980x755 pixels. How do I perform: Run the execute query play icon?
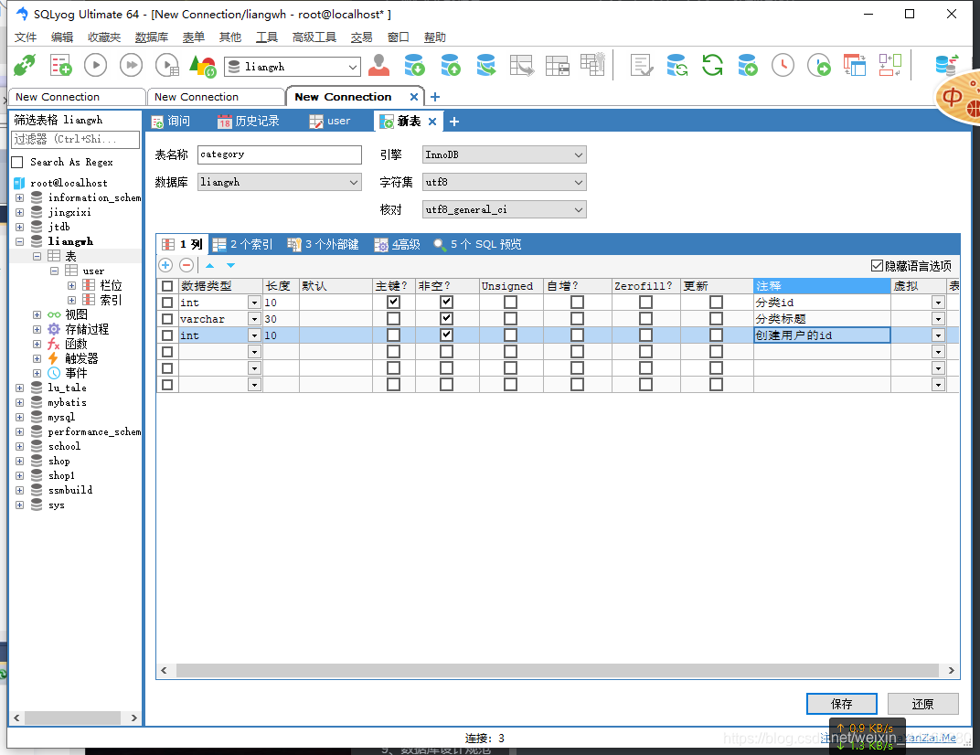click(96, 65)
